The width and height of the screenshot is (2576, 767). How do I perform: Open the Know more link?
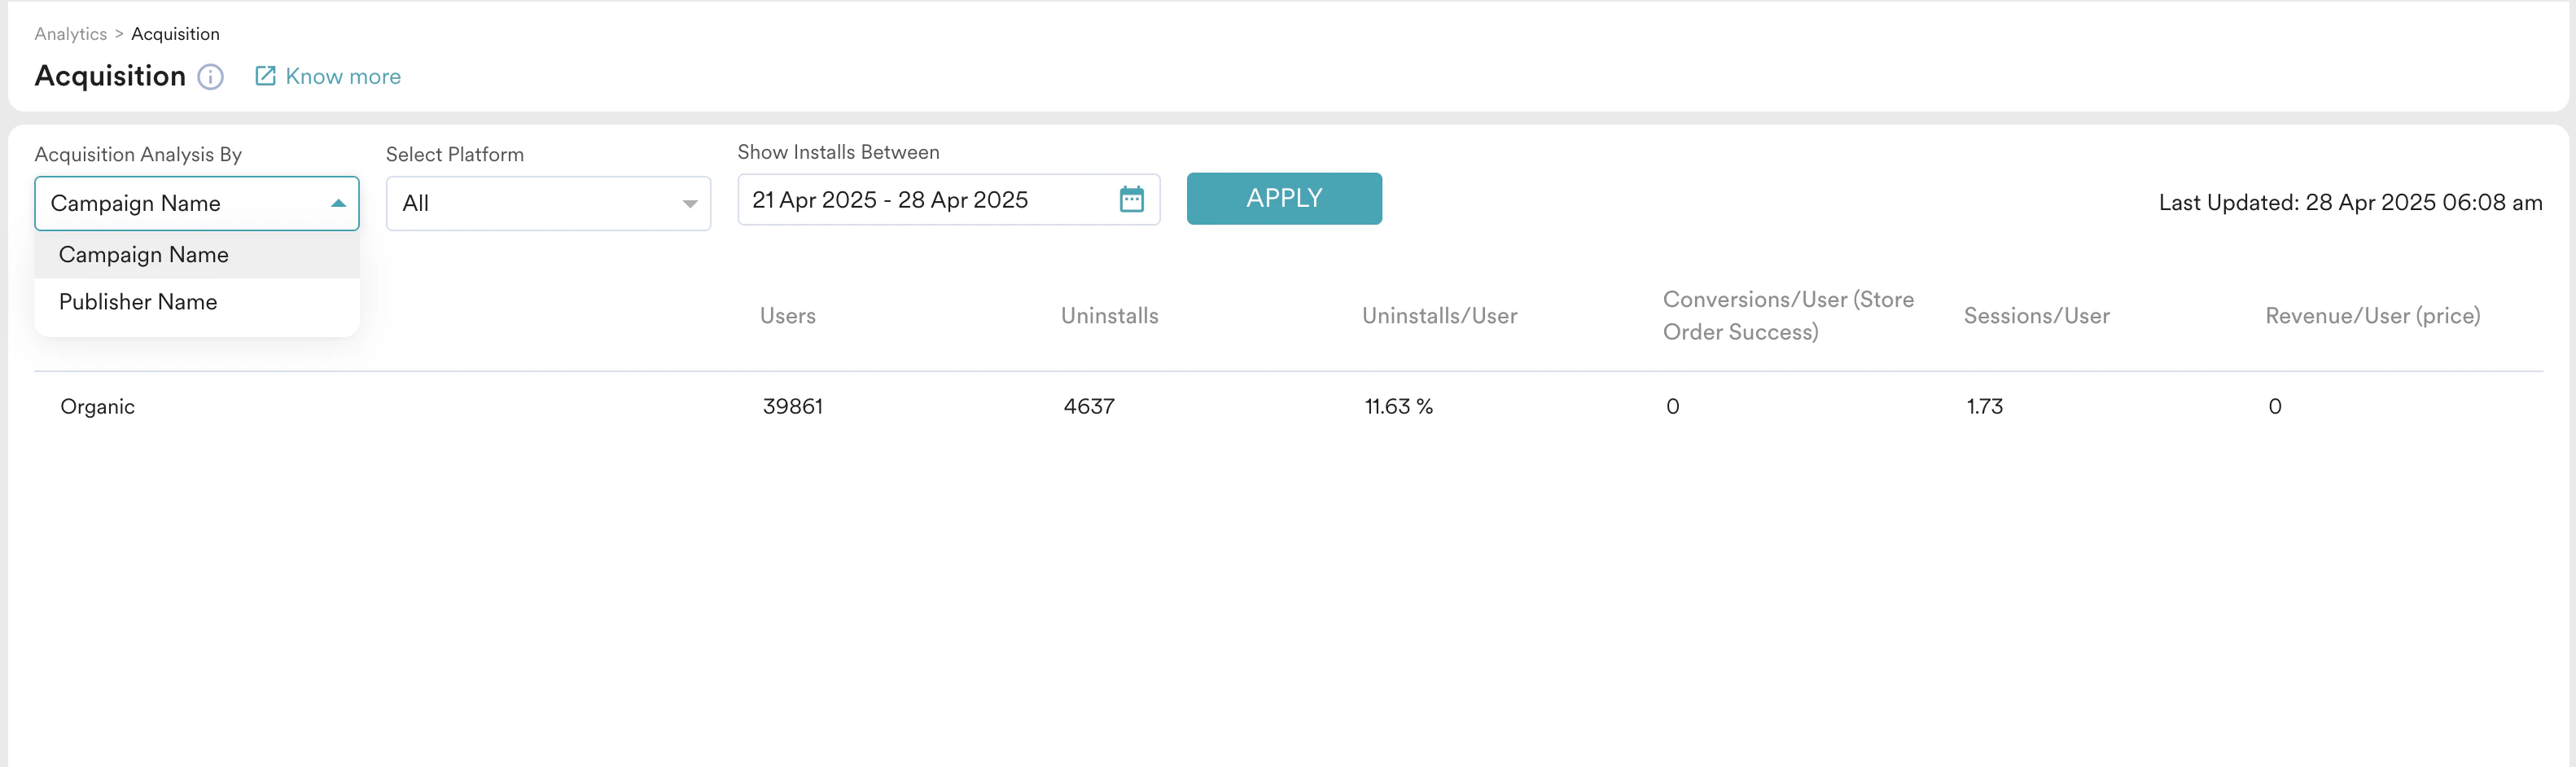343,75
